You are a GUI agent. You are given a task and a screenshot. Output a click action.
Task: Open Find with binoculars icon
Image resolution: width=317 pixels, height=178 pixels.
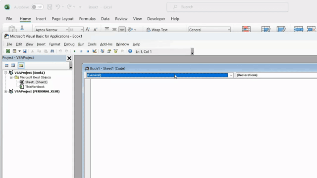click(x=52, y=51)
